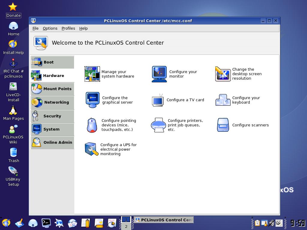307x230 pixels.
Task: Switch to Mount Points category
Action: tap(52, 89)
